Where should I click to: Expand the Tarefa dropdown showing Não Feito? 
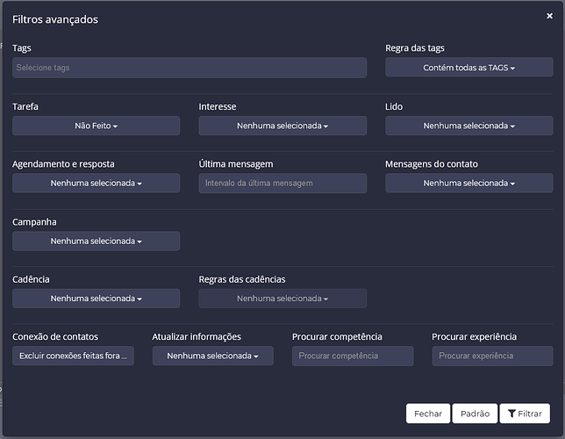[x=96, y=126]
